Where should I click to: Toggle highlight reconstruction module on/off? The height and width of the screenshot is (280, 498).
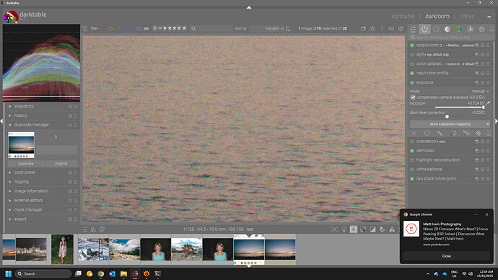pos(412,160)
